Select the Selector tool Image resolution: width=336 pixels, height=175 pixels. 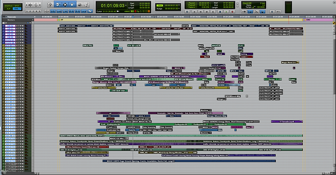(x=65, y=5)
